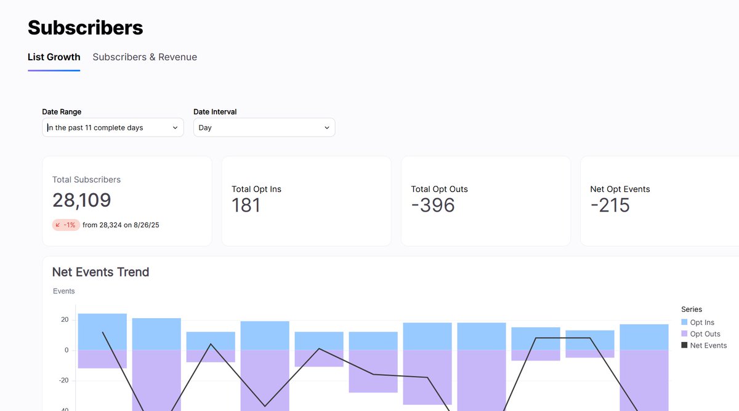The height and width of the screenshot is (411, 739).
Task: Click the Net Opt Events value -215
Action: [610, 205]
